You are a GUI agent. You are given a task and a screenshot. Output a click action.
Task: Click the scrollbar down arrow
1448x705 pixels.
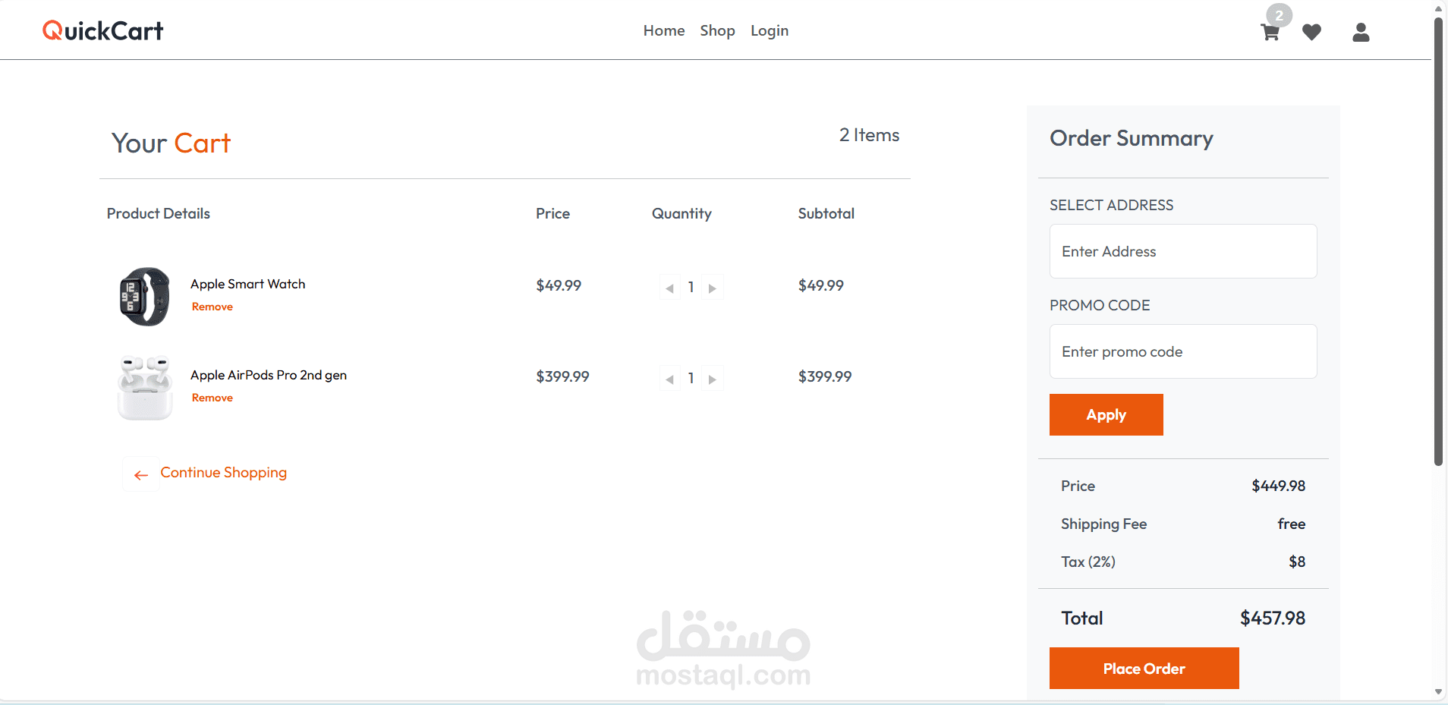point(1438,692)
